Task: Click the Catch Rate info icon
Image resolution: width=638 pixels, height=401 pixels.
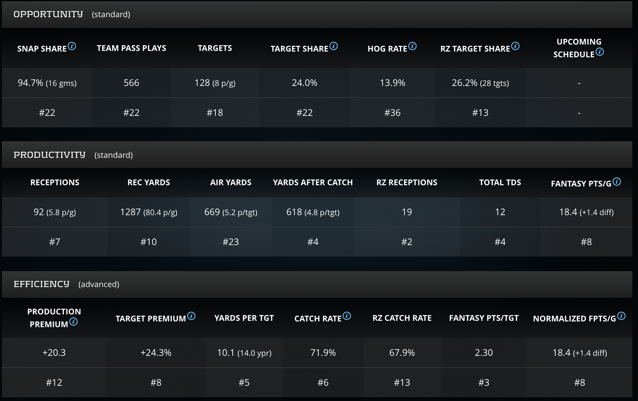Action: (x=347, y=316)
